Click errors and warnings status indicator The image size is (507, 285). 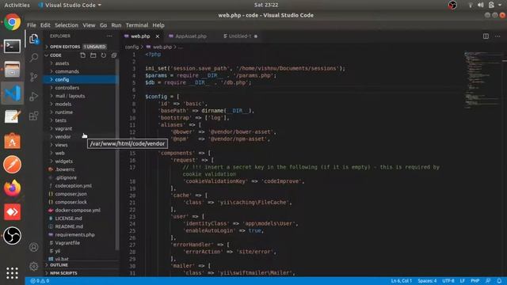(40, 281)
